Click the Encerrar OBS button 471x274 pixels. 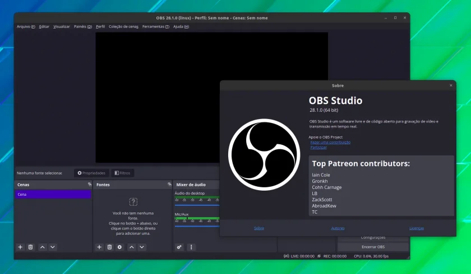[x=373, y=247]
